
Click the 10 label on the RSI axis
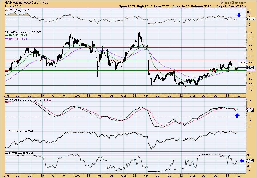coord(249,26)
